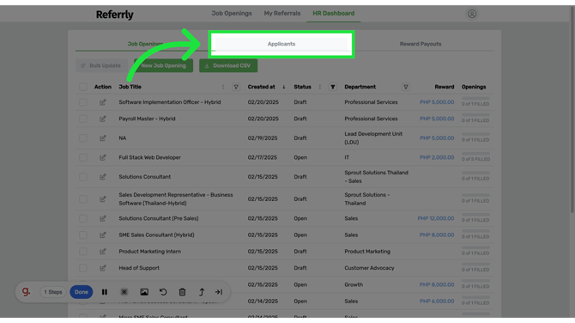Click the blue Done button
Image resolution: width=575 pixels, height=323 pixels.
point(82,292)
